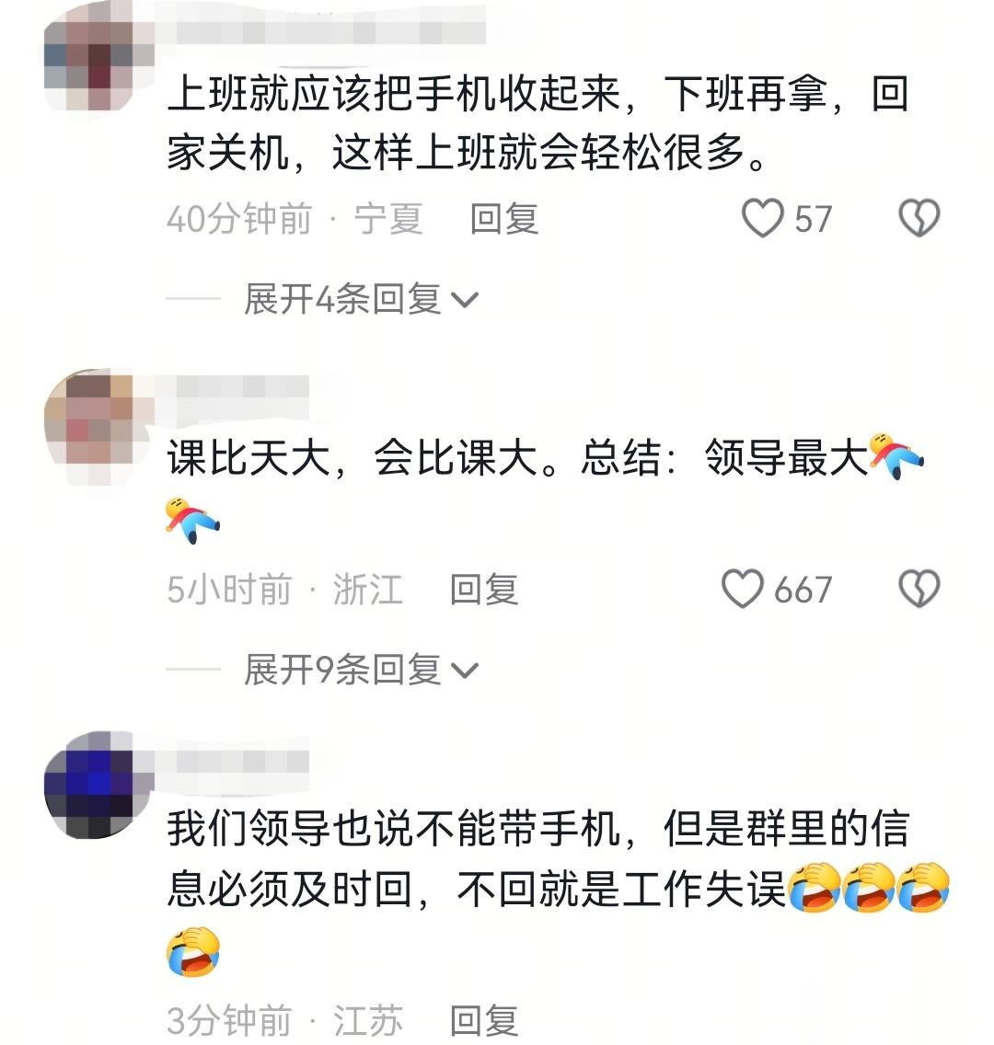Screen dimensions: 994x1045
Task: Tap broken heart on the 667-like comment
Action: [919, 589]
